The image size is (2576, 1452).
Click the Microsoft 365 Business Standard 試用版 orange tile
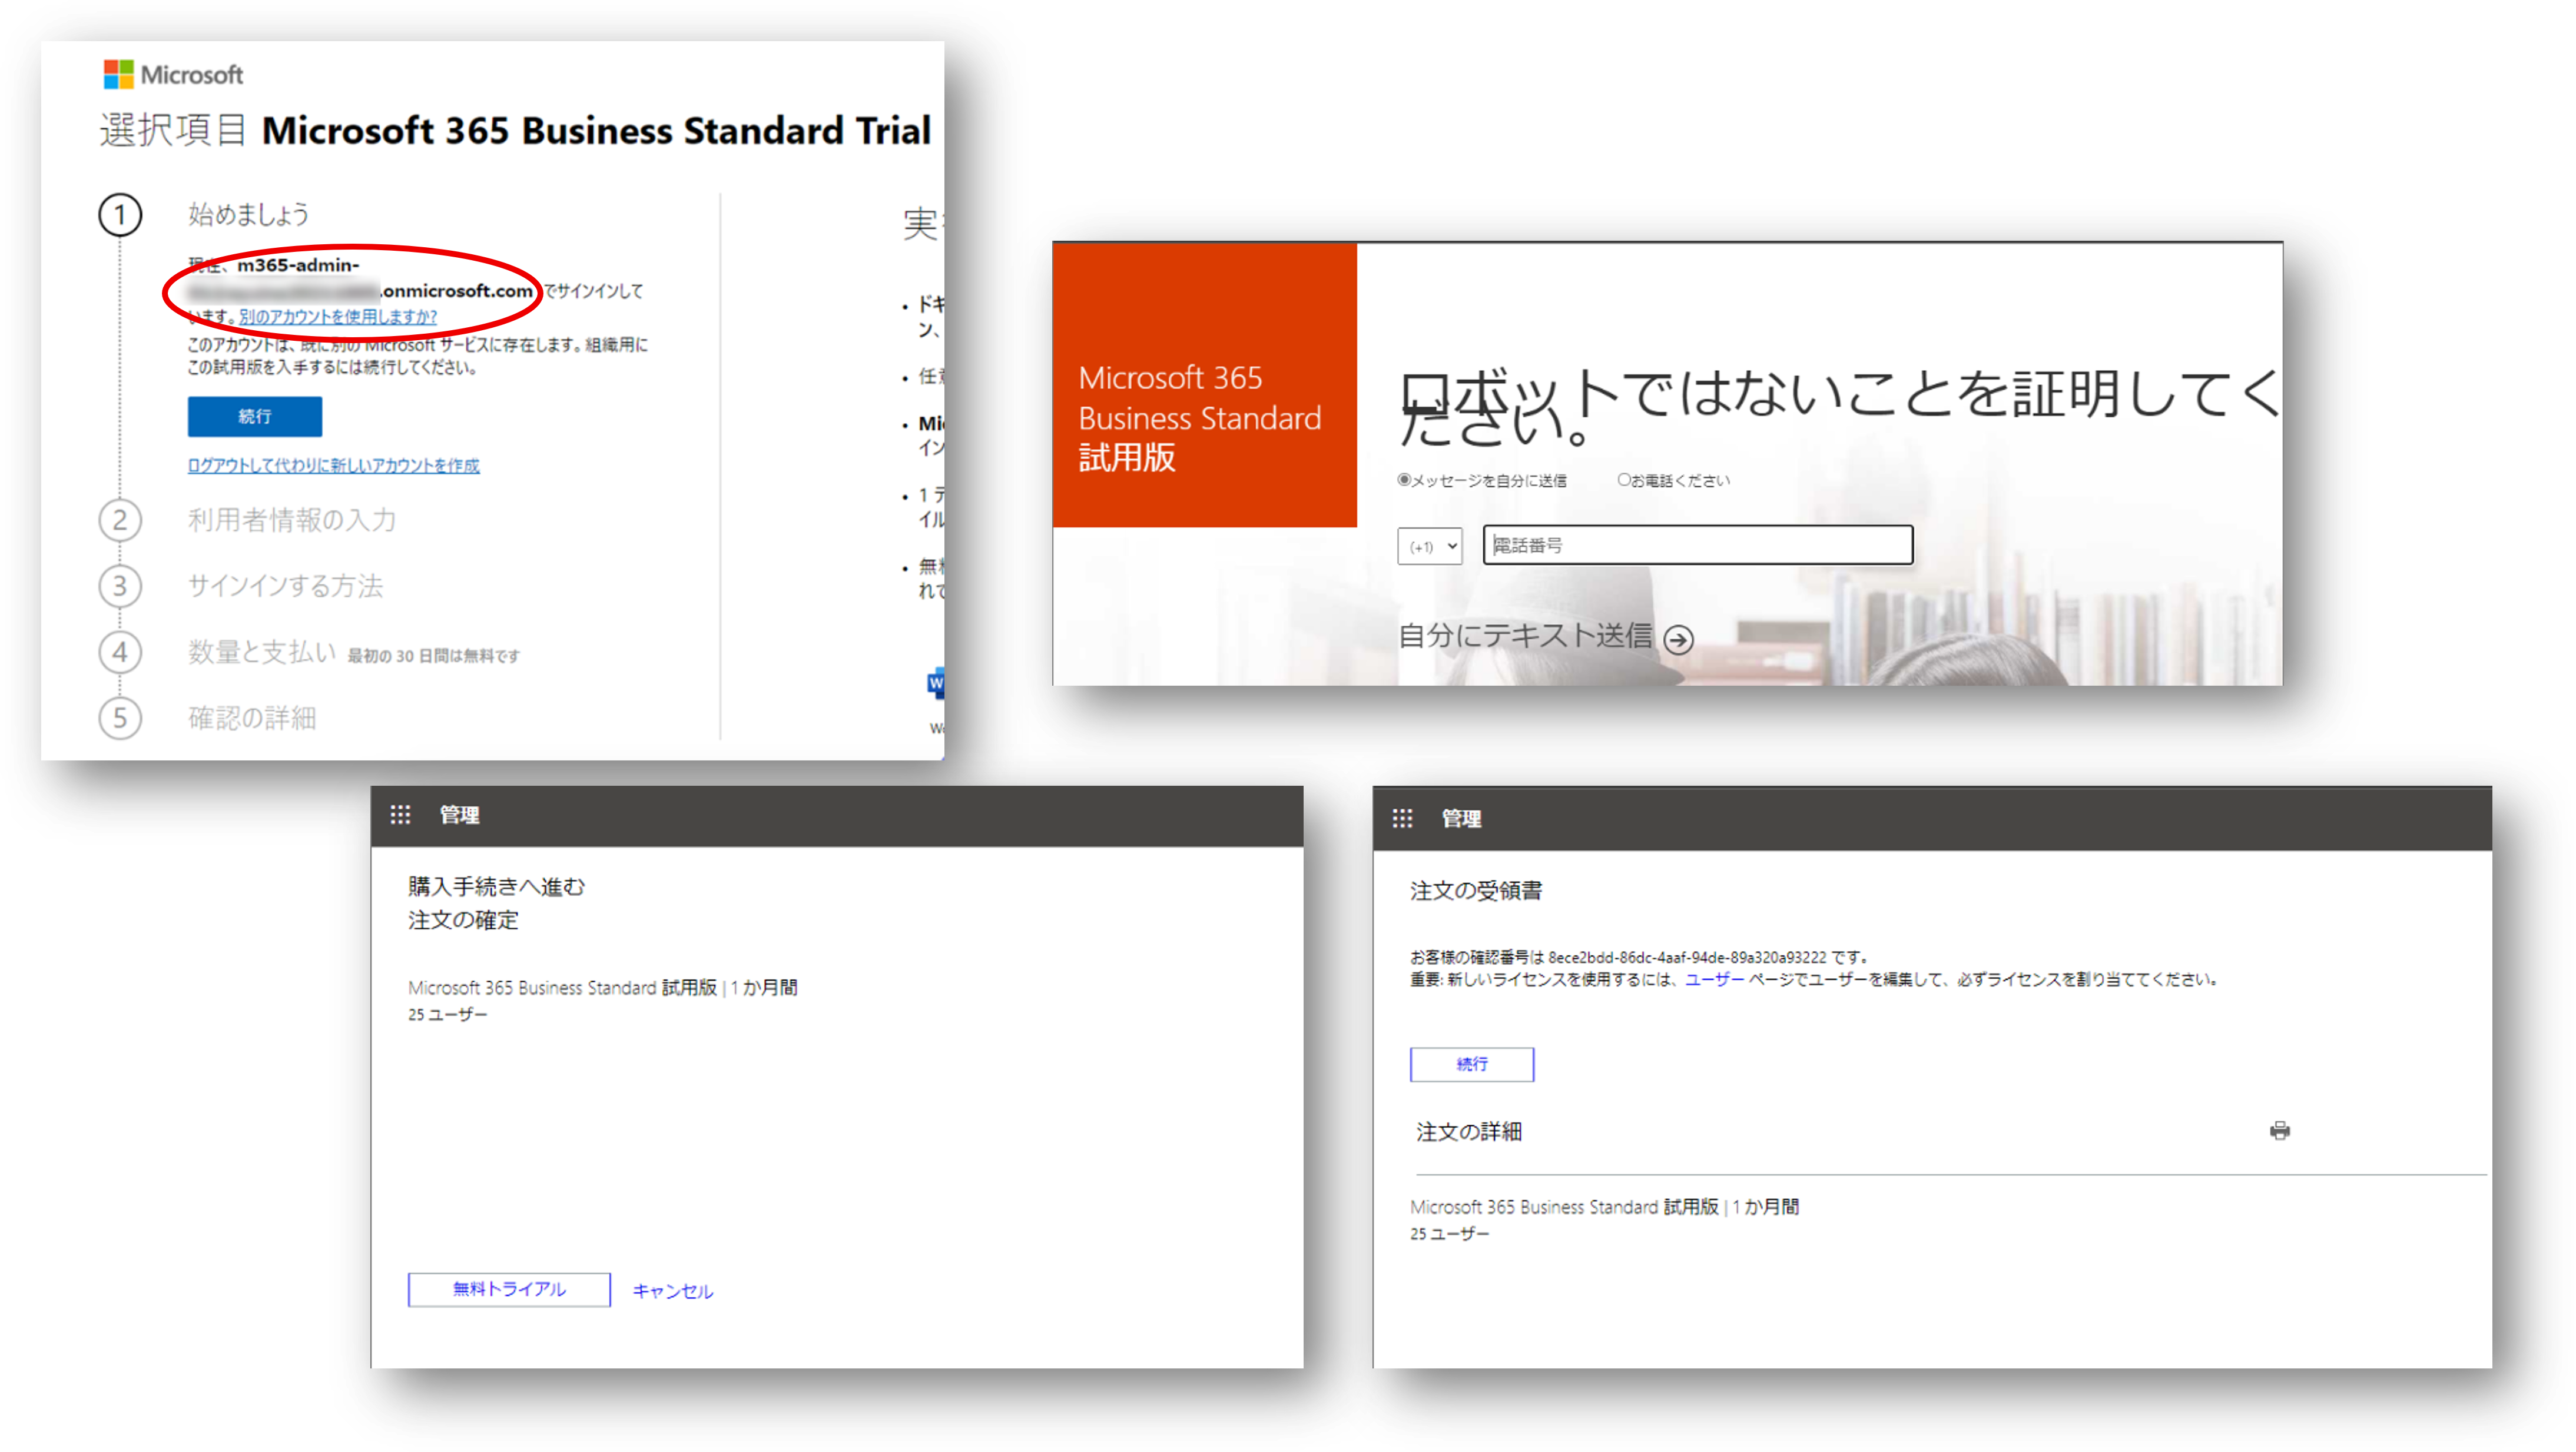[1205, 386]
